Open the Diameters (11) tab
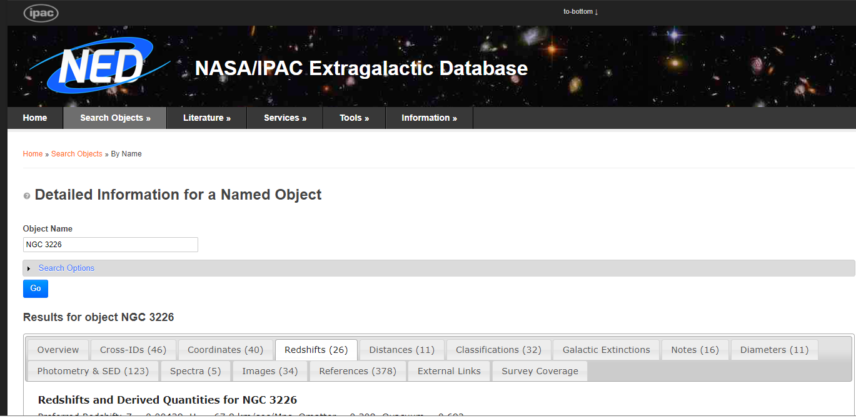This screenshot has height=418, width=856. pos(775,350)
